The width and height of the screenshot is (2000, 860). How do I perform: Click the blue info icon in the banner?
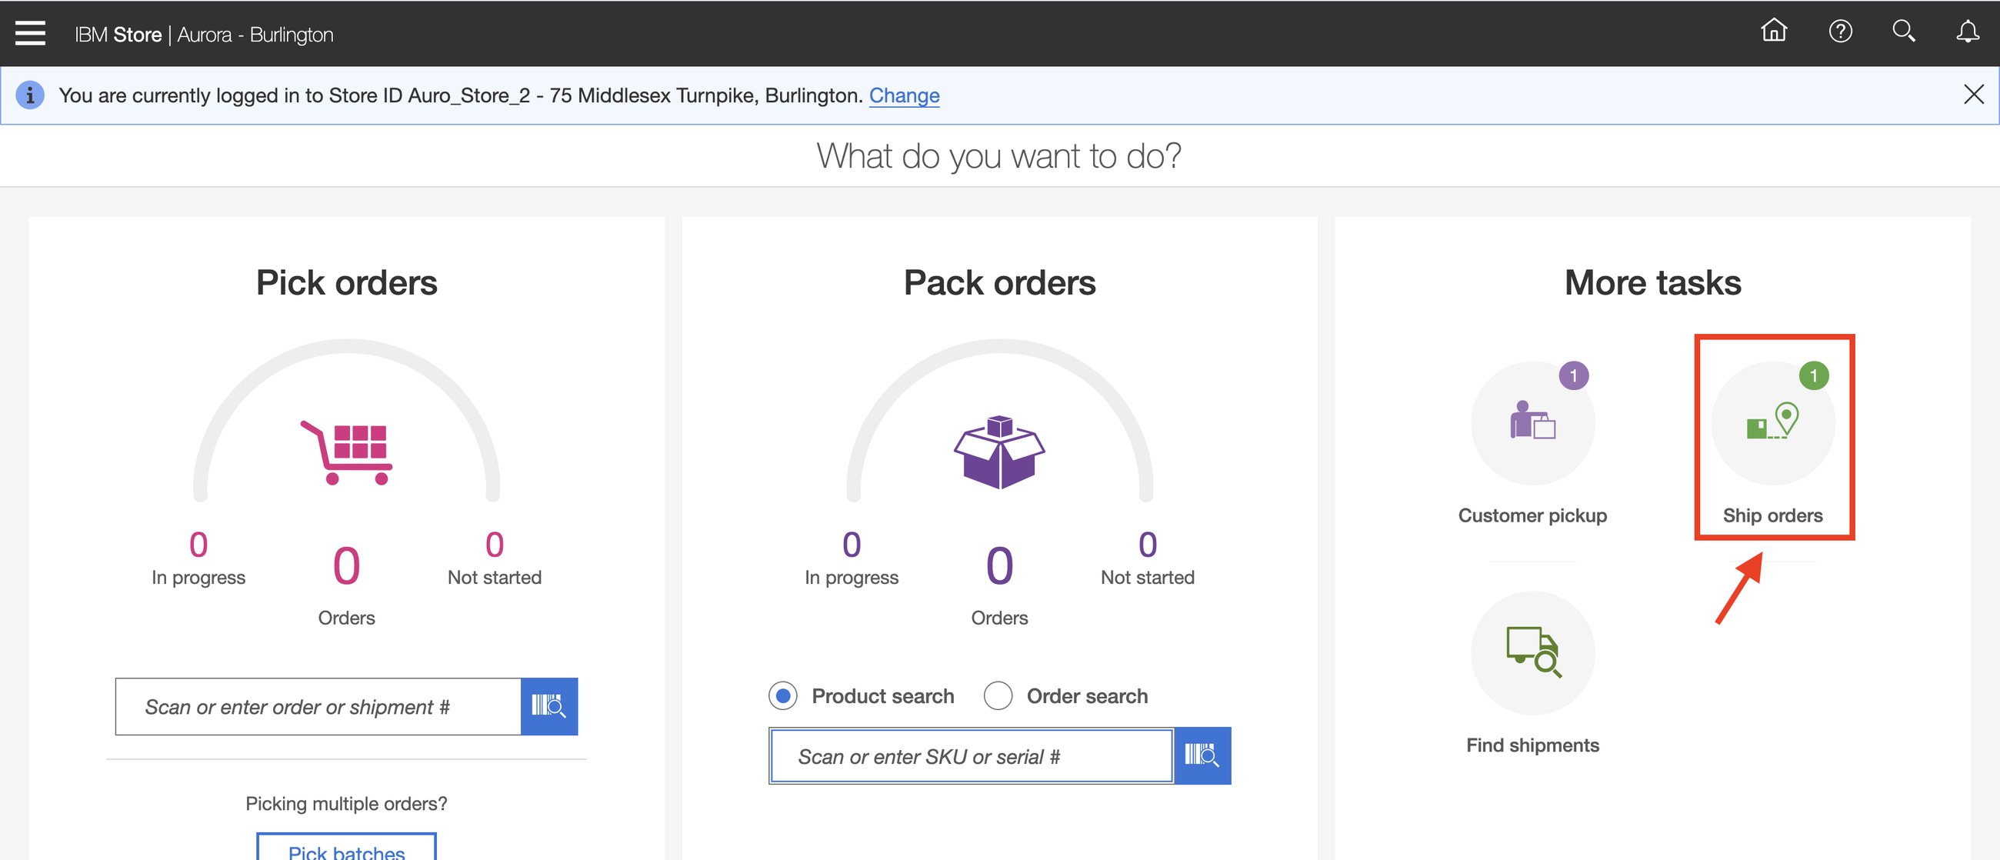click(x=30, y=95)
